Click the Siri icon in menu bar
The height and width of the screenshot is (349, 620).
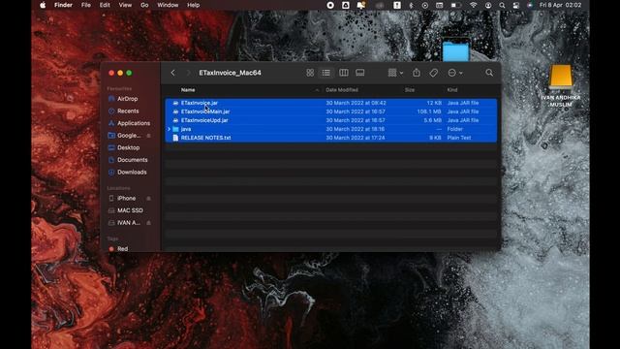pos(530,5)
